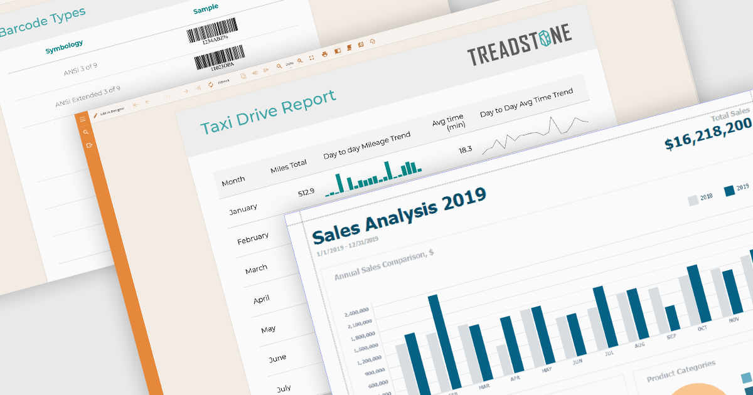Switch to continuous page view
753x395 pixels.
tap(349, 48)
